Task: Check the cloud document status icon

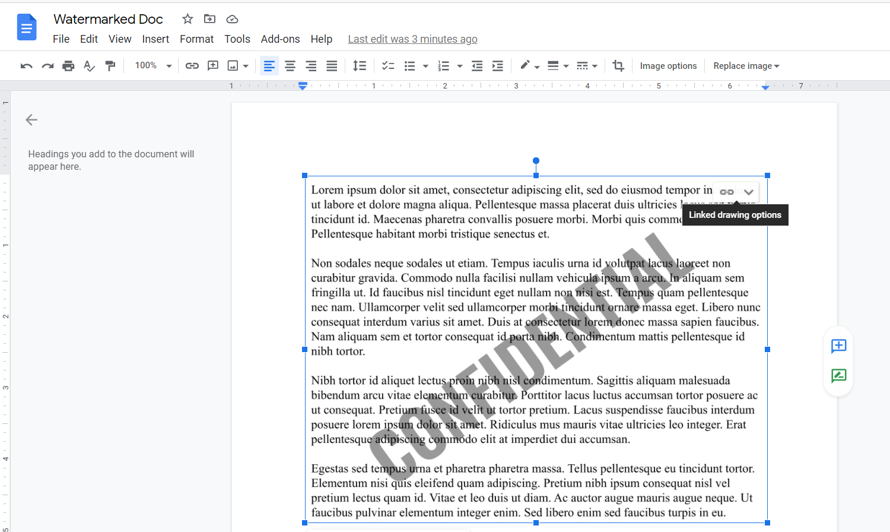Action: point(232,19)
